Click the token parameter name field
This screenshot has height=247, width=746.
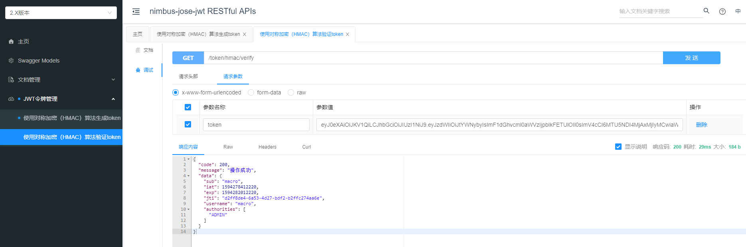256,125
